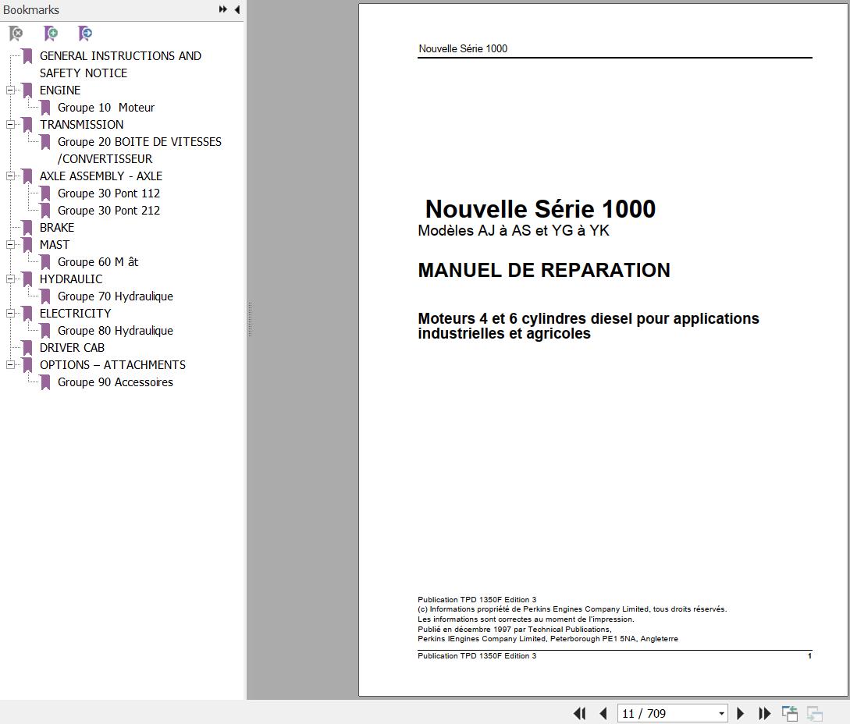Collapse the ELECTRICITY bookmark node
Viewport: 850px width, 724px height.
pyautogui.click(x=10, y=313)
